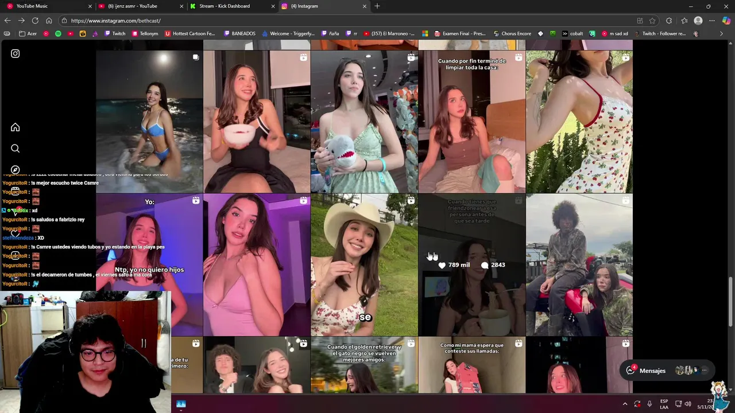This screenshot has height=413, width=735.
Task: Open browser extensions puzzle icon
Action: click(669, 21)
